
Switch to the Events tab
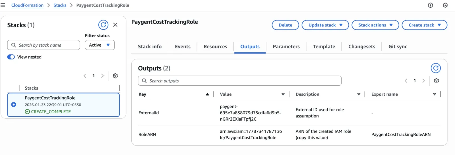[183, 47]
